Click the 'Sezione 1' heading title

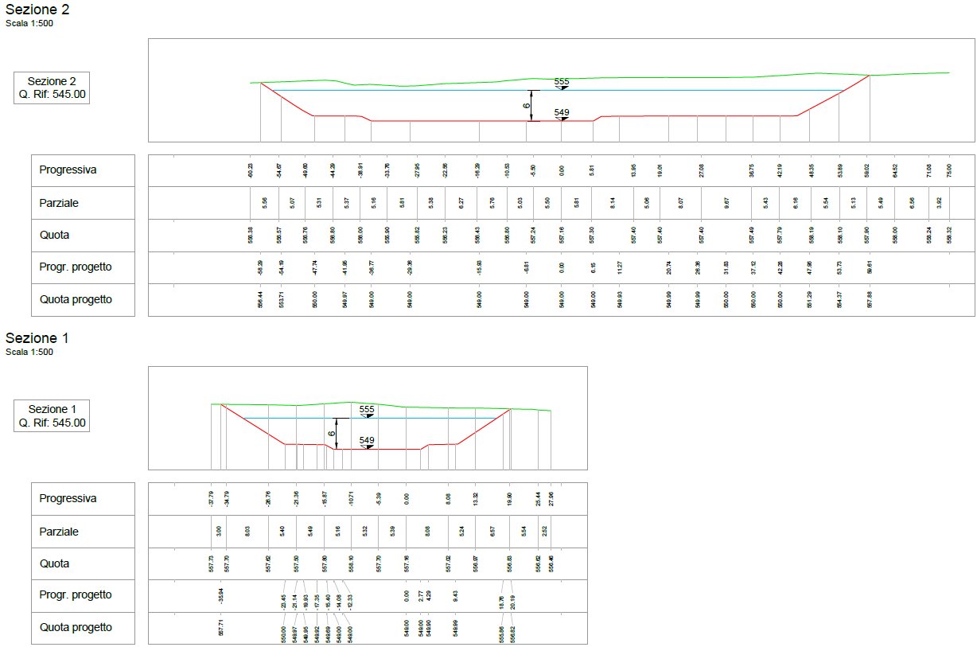[x=37, y=339]
